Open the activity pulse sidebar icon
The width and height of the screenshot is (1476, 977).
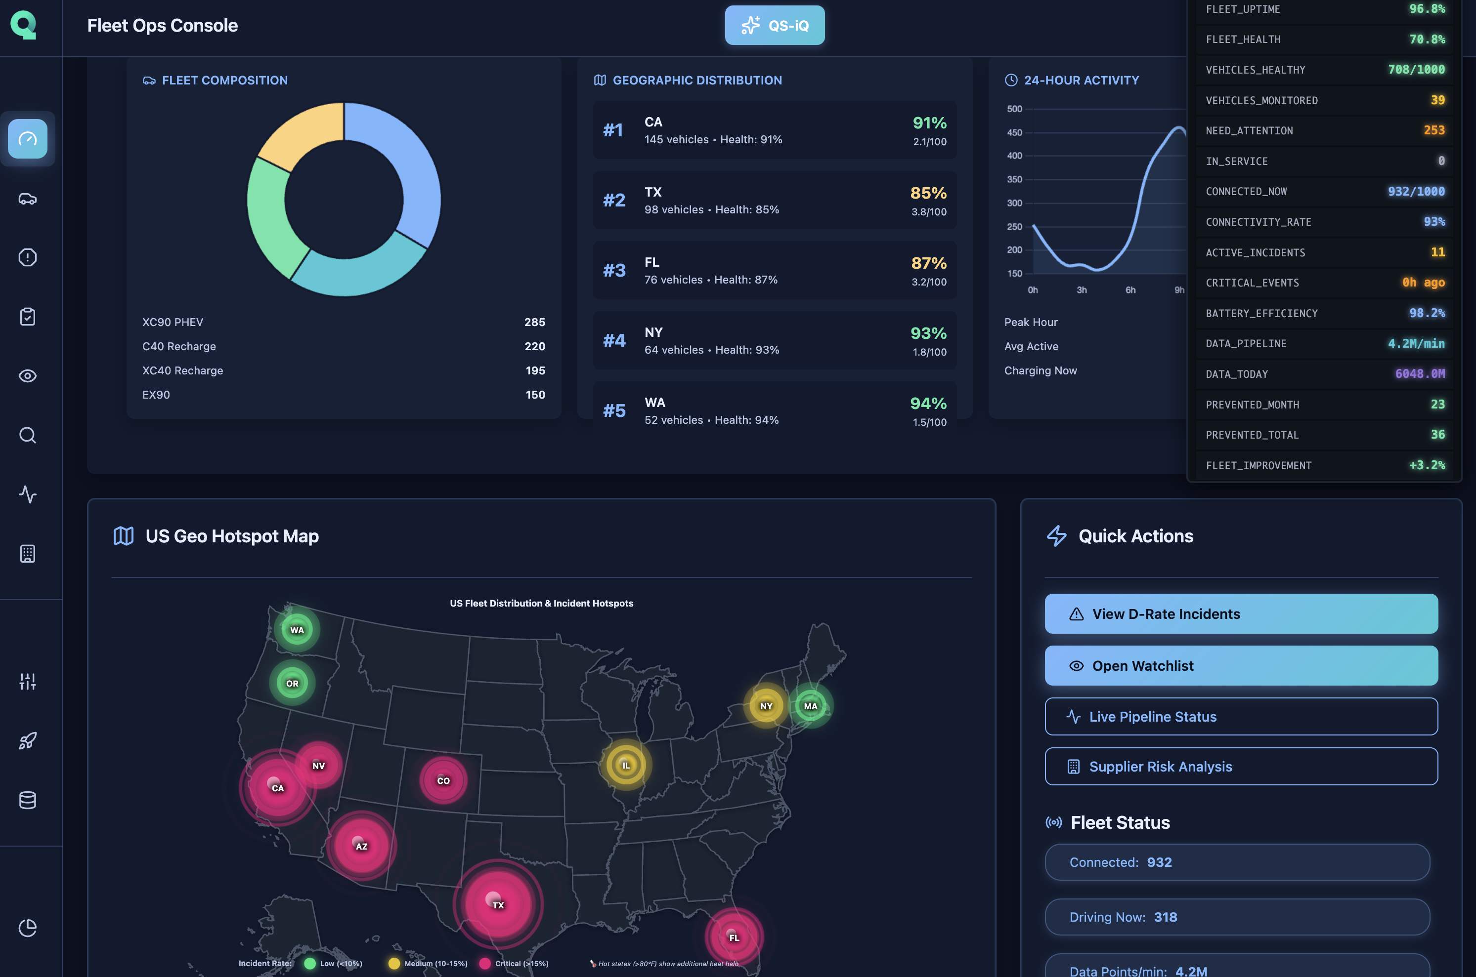pos(28,494)
